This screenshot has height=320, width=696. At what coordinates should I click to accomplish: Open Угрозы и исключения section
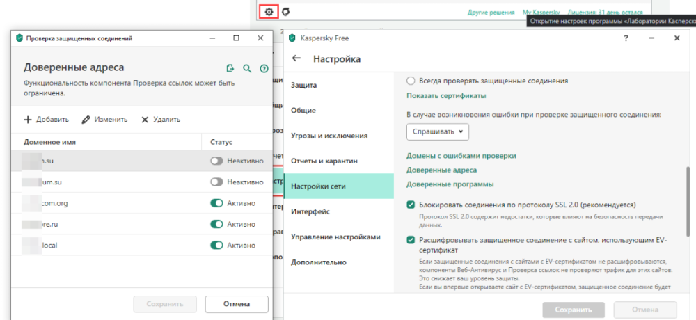(x=339, y=136)
